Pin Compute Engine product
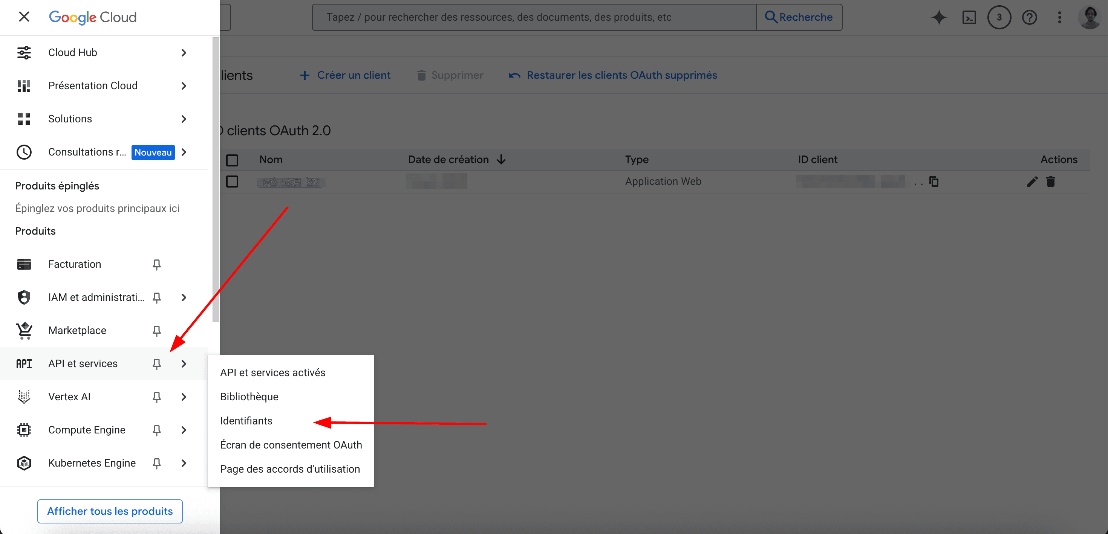The image size is (1108, 534). [156, 430]
